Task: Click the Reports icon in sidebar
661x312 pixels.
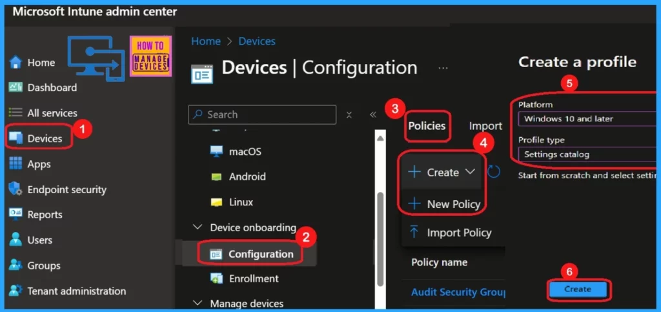Action: pos(15,214)
